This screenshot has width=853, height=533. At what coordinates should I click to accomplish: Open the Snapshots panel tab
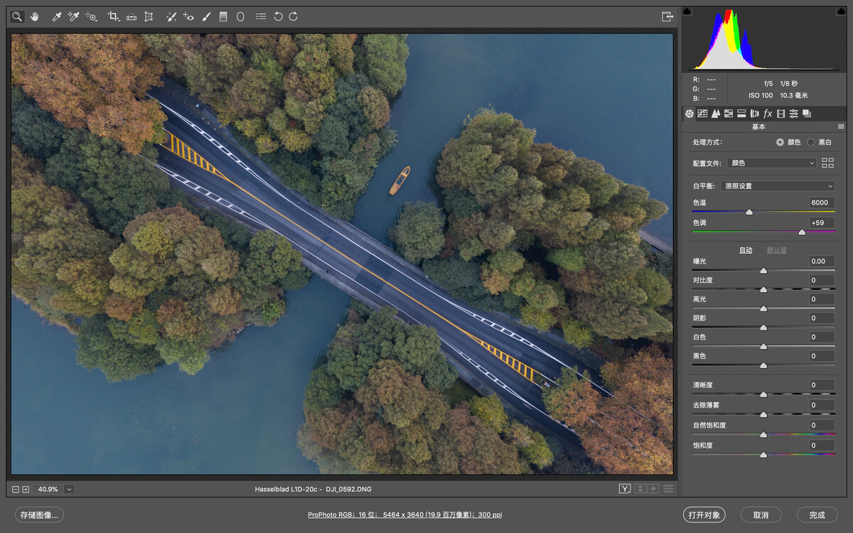(x=807, y=114)
